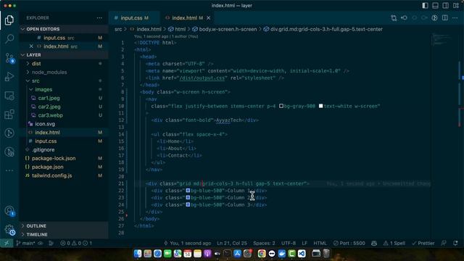Open Explorer Views and More Actions
464x261 pixels.
click(99, 18)
